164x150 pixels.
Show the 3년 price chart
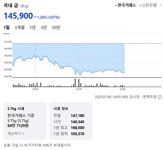point(44,28)
